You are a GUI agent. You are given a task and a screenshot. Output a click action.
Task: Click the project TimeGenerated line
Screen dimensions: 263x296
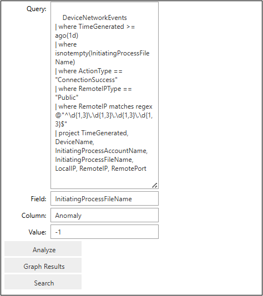(92, 133)
